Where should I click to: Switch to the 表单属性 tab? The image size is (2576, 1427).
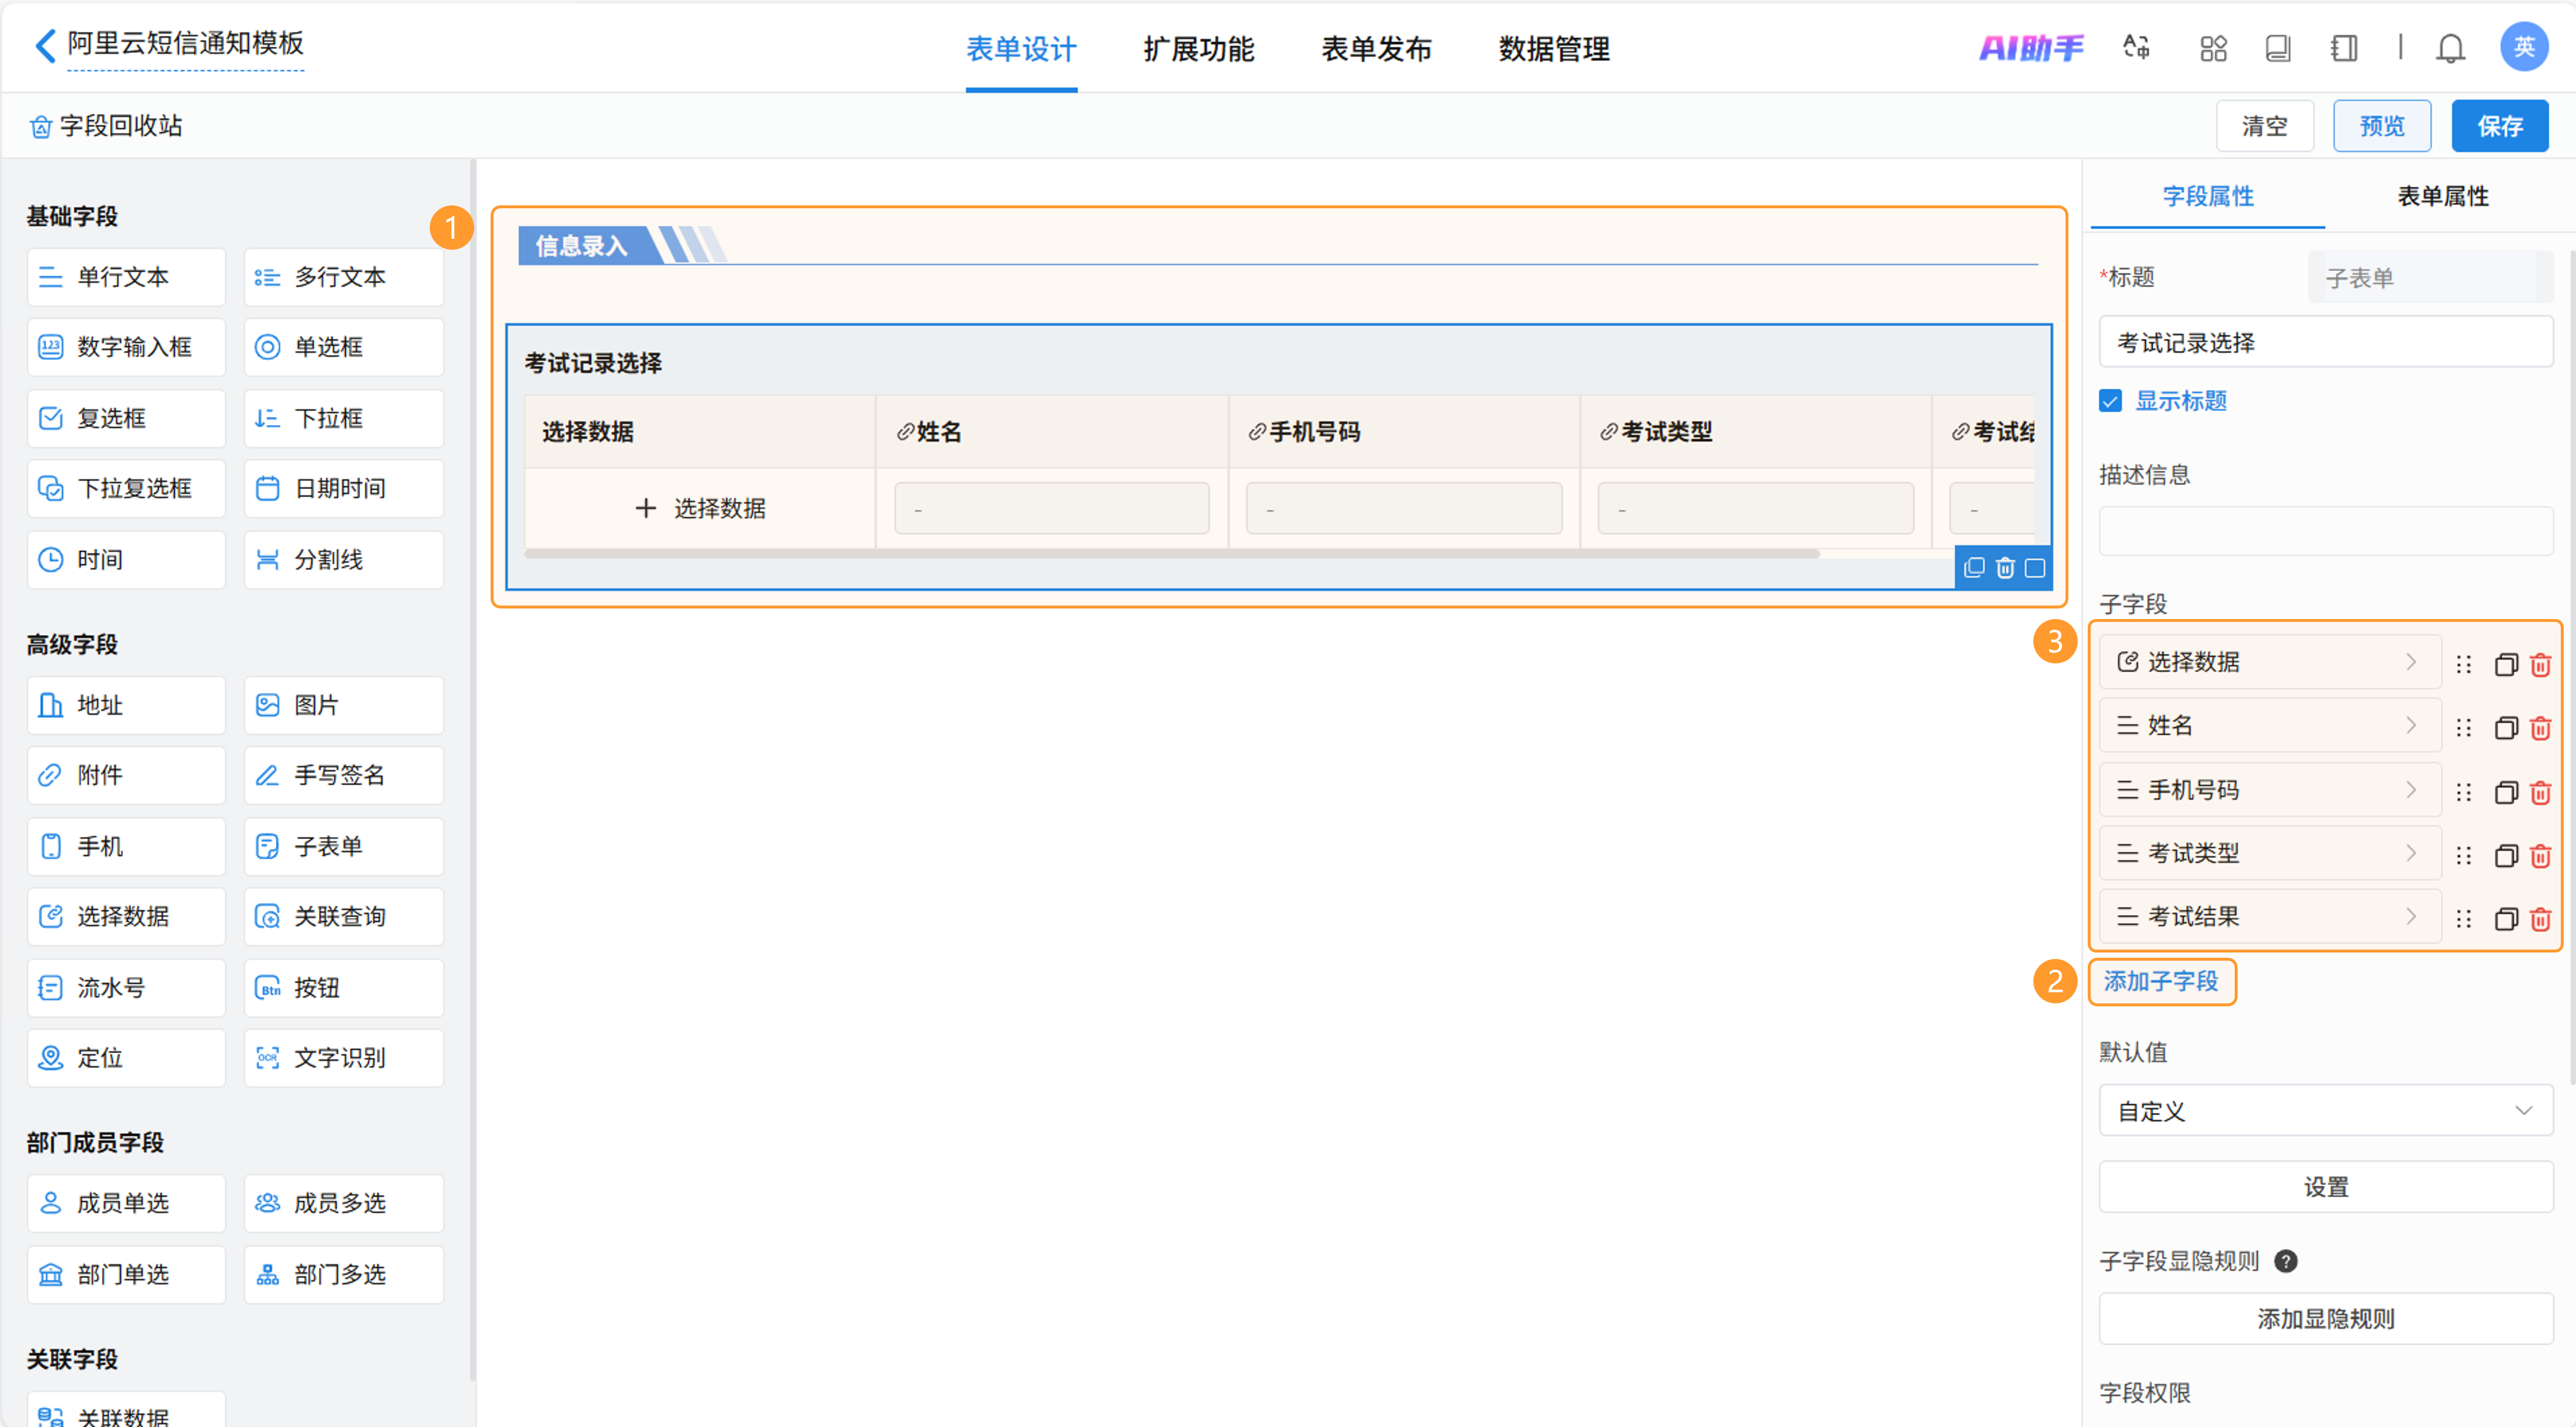(2442, 196)
